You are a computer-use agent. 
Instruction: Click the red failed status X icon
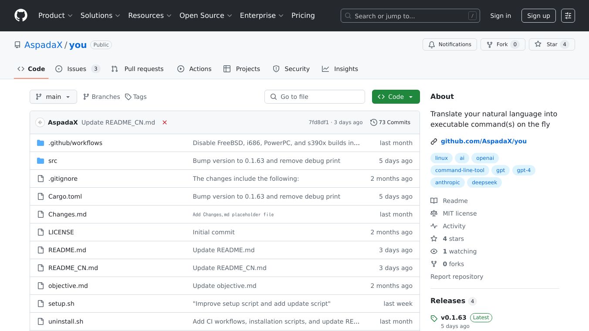[165, 122]
